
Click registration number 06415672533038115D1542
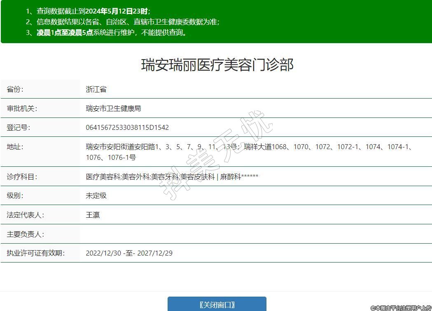(127, 127)
